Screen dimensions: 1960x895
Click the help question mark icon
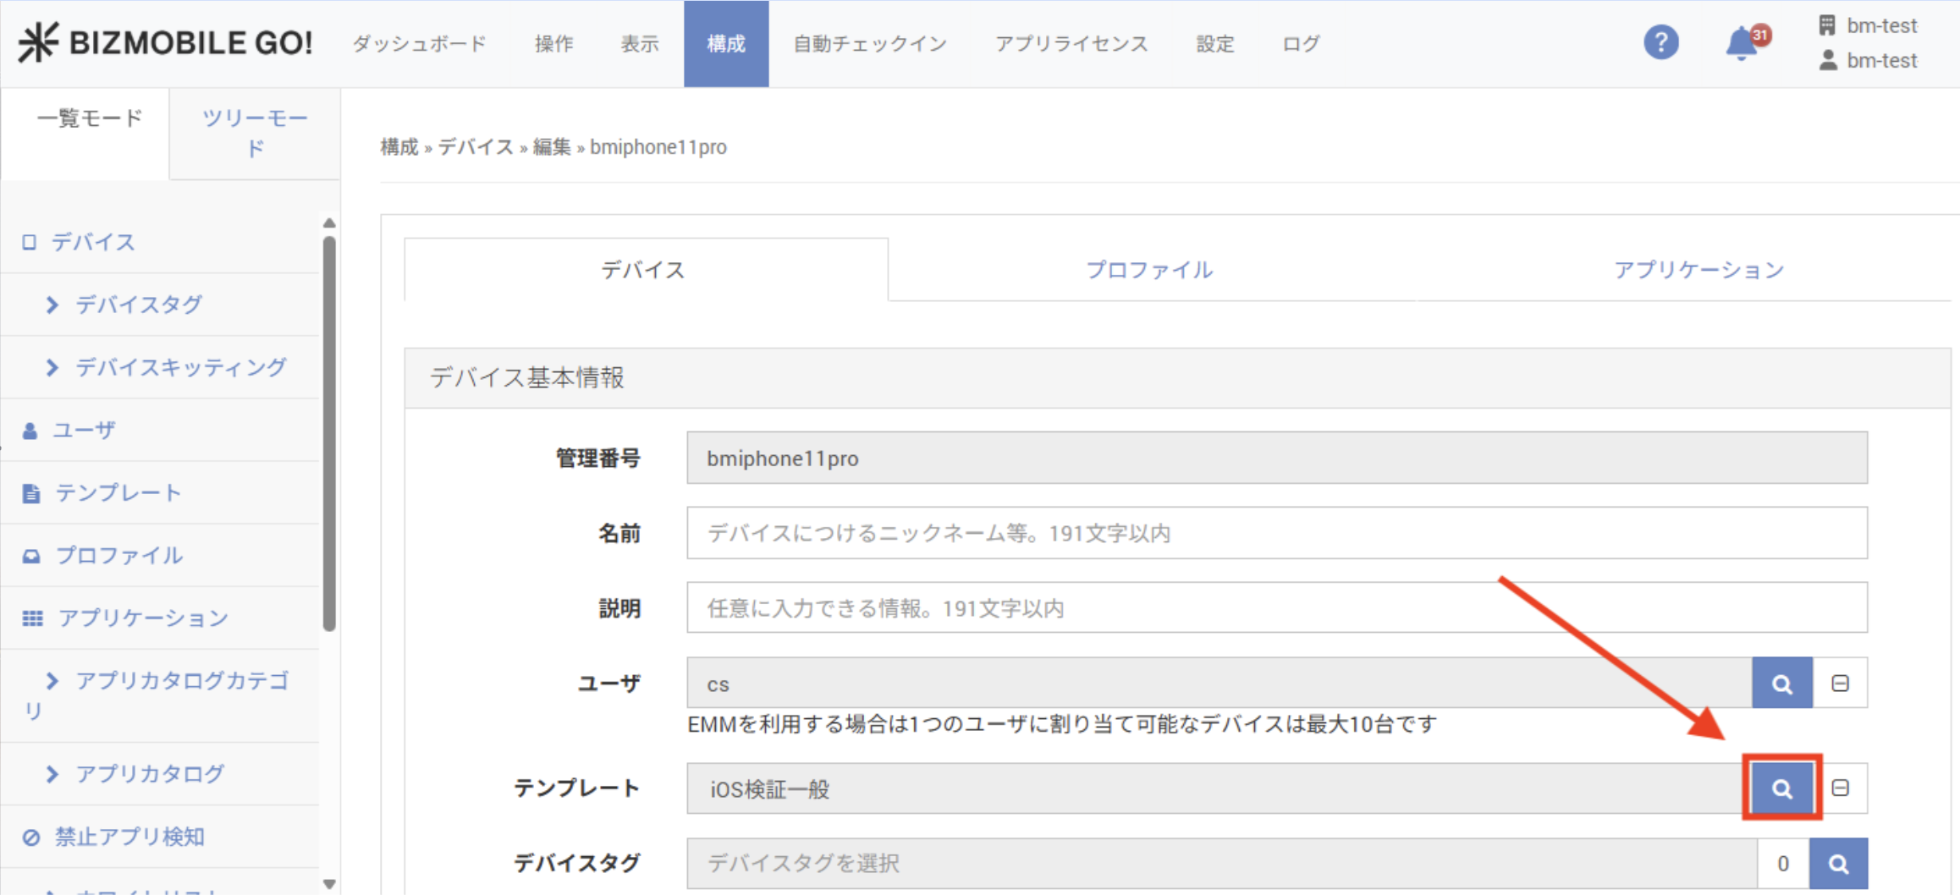click(x=1660, y=42)
